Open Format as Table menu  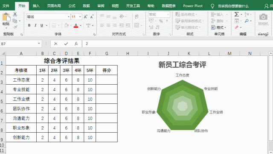189,21
